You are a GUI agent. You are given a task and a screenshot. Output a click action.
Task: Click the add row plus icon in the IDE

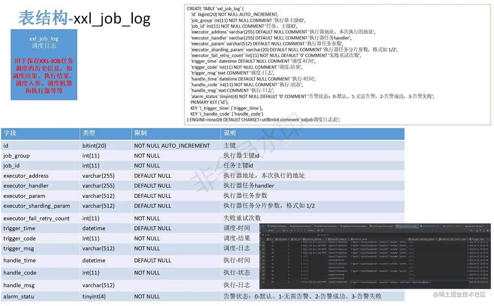point(291,231)
